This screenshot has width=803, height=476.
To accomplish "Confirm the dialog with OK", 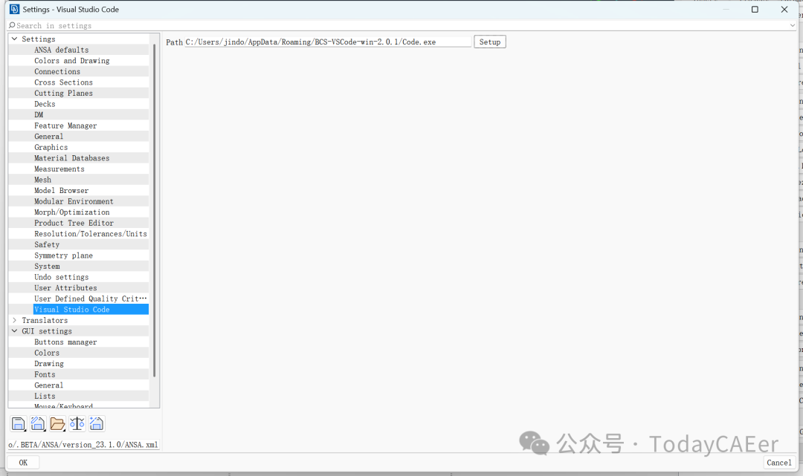I will pos(23,463).
